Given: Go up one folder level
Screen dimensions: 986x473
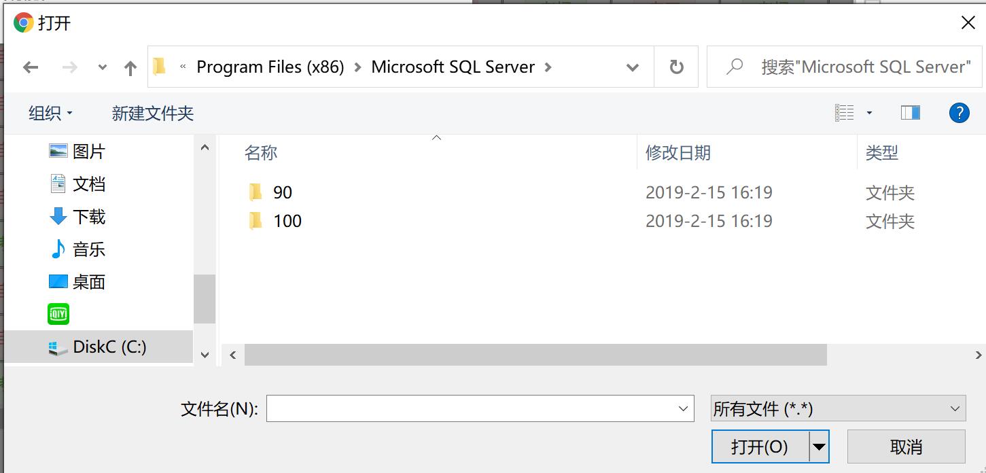Looking at the screenshot, I should point(130,67).
